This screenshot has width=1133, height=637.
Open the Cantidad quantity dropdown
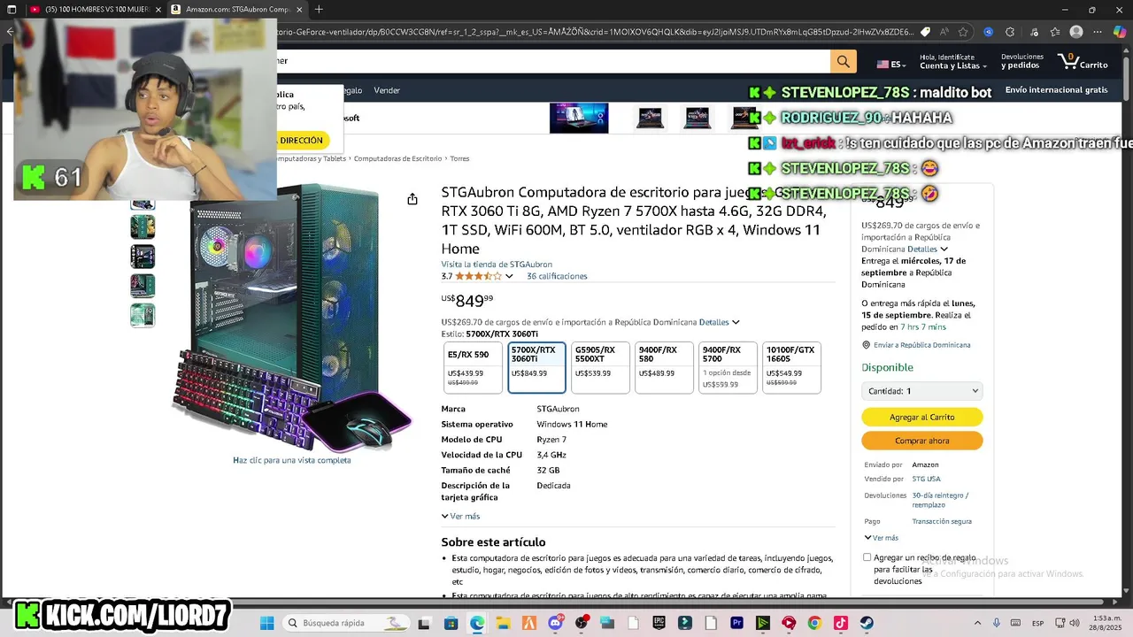coord(921,391)
